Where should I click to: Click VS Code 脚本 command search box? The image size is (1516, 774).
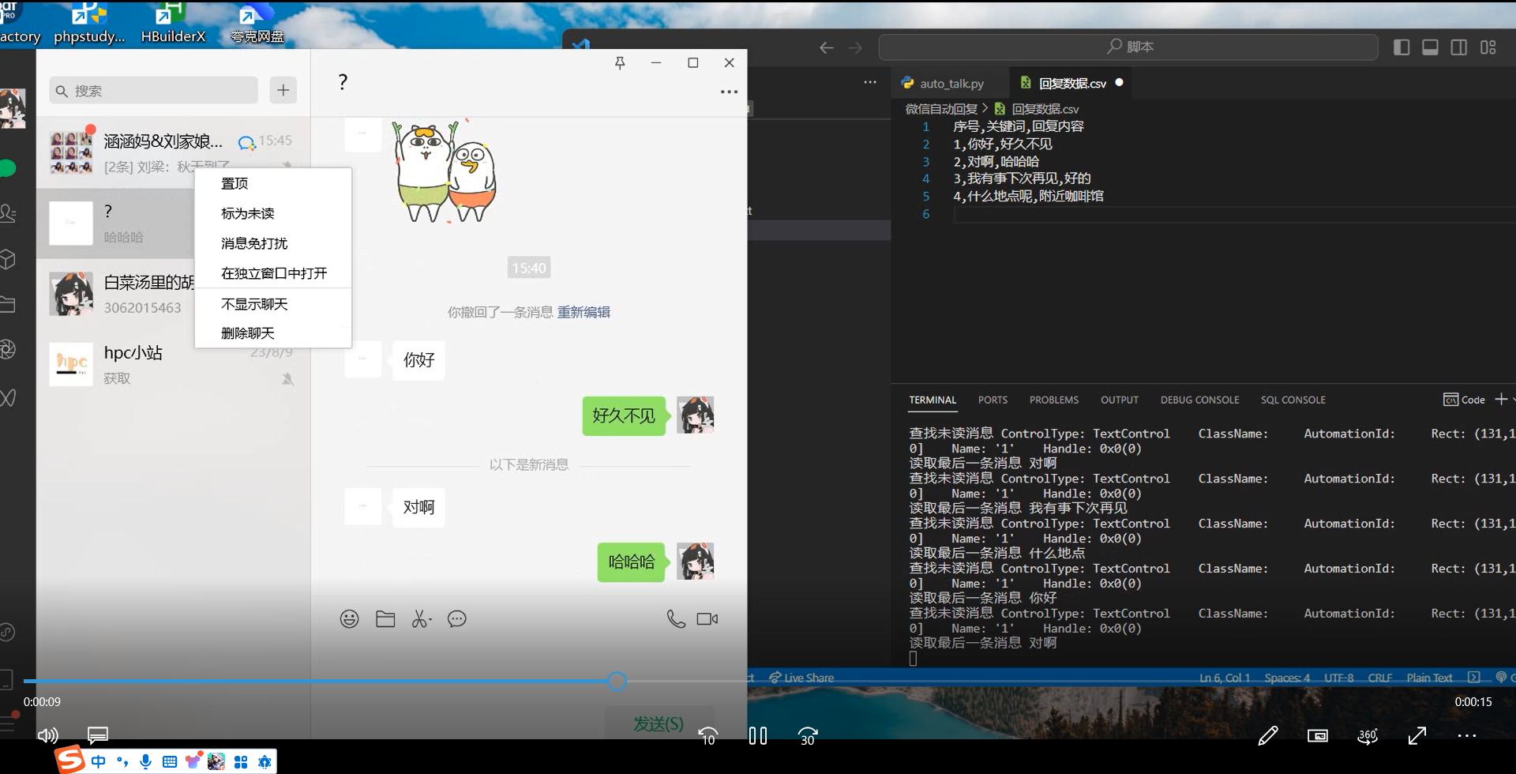(1128, 47)
